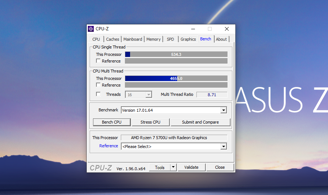Switch to the Memory tab

point(153,39)
